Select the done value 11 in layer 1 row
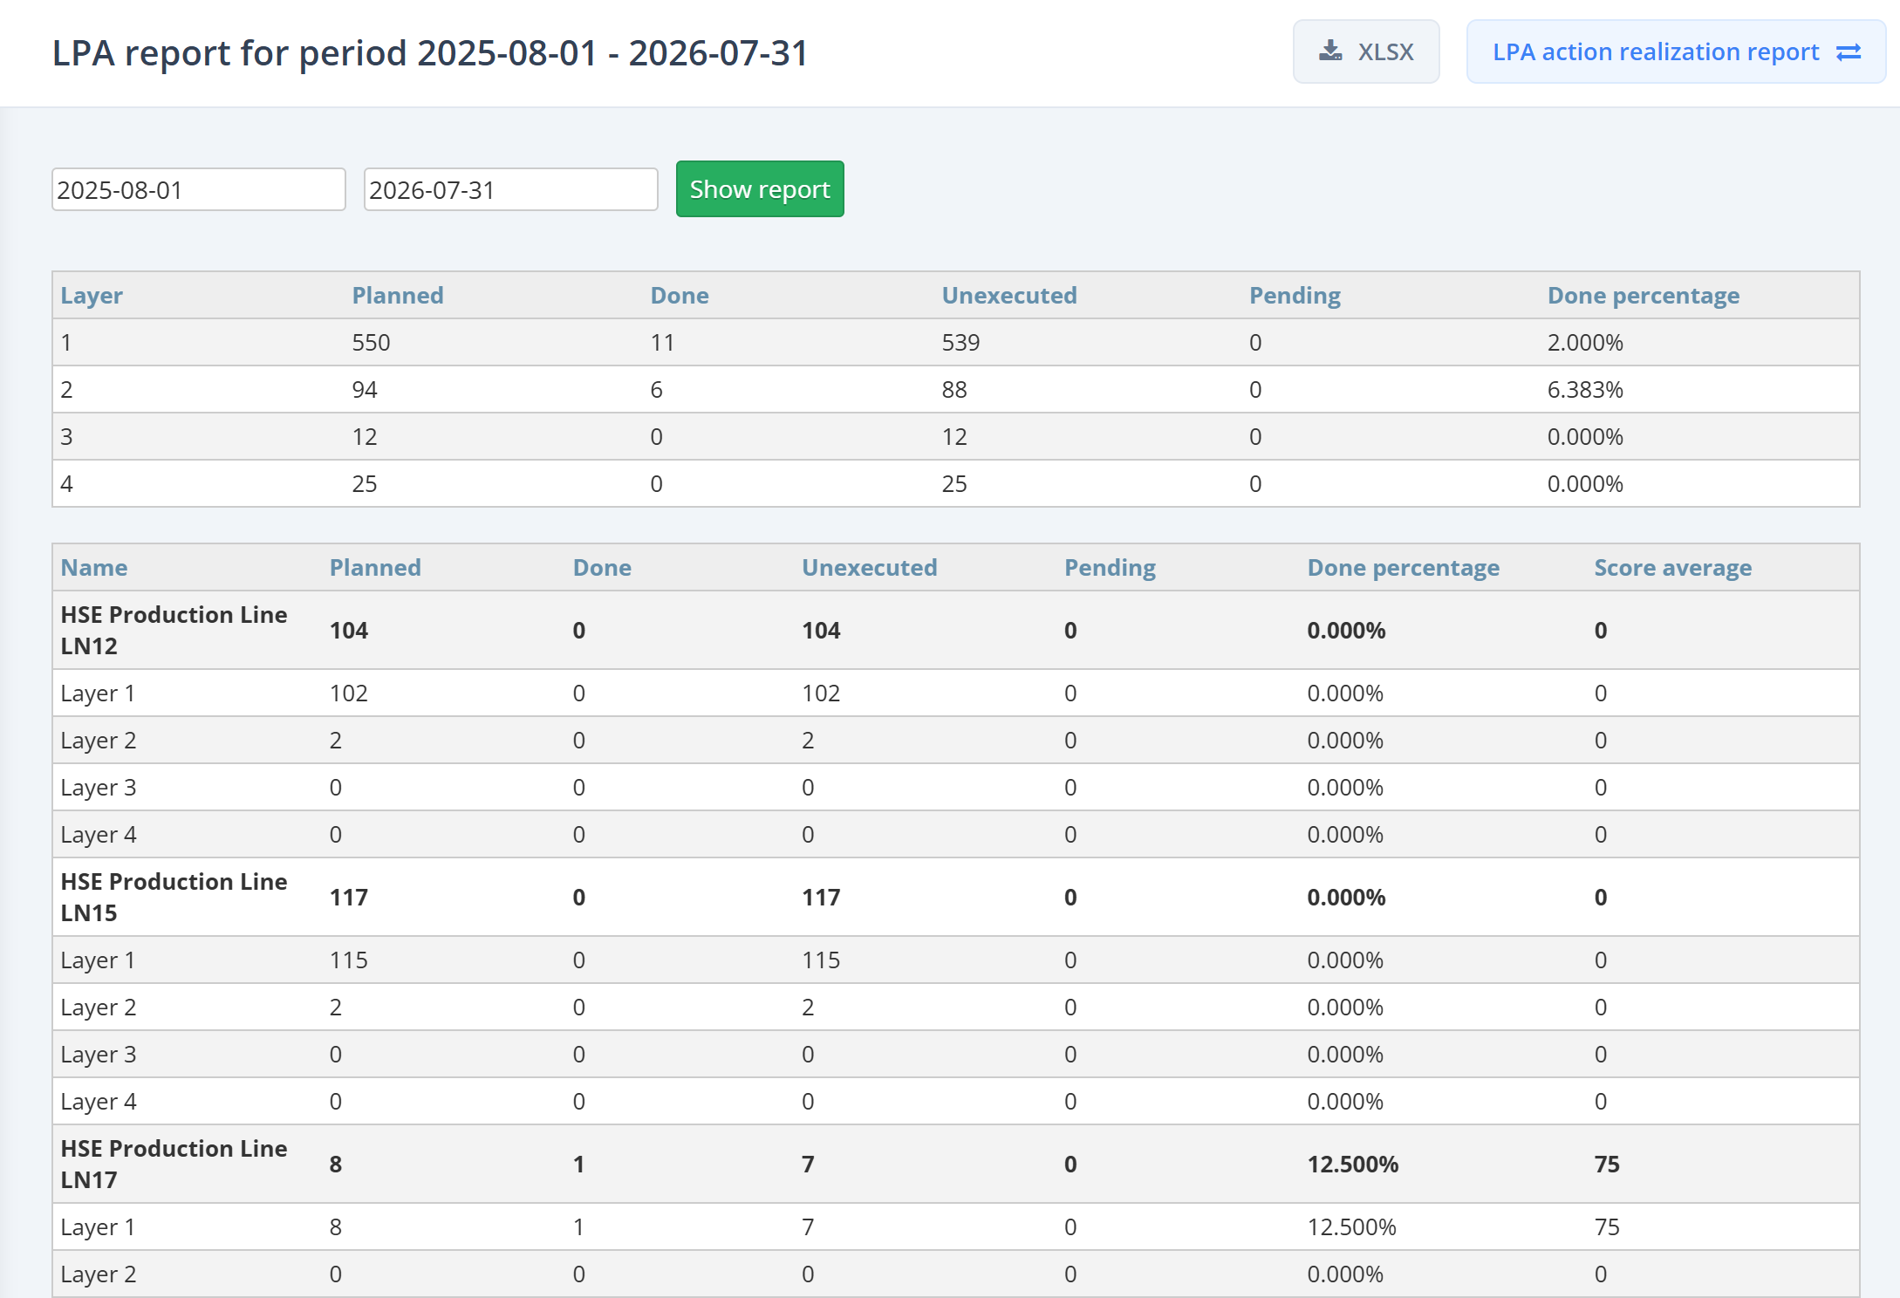This screenshot has height=1298, width=1900. pyautogui.click(x=662, y=342)
